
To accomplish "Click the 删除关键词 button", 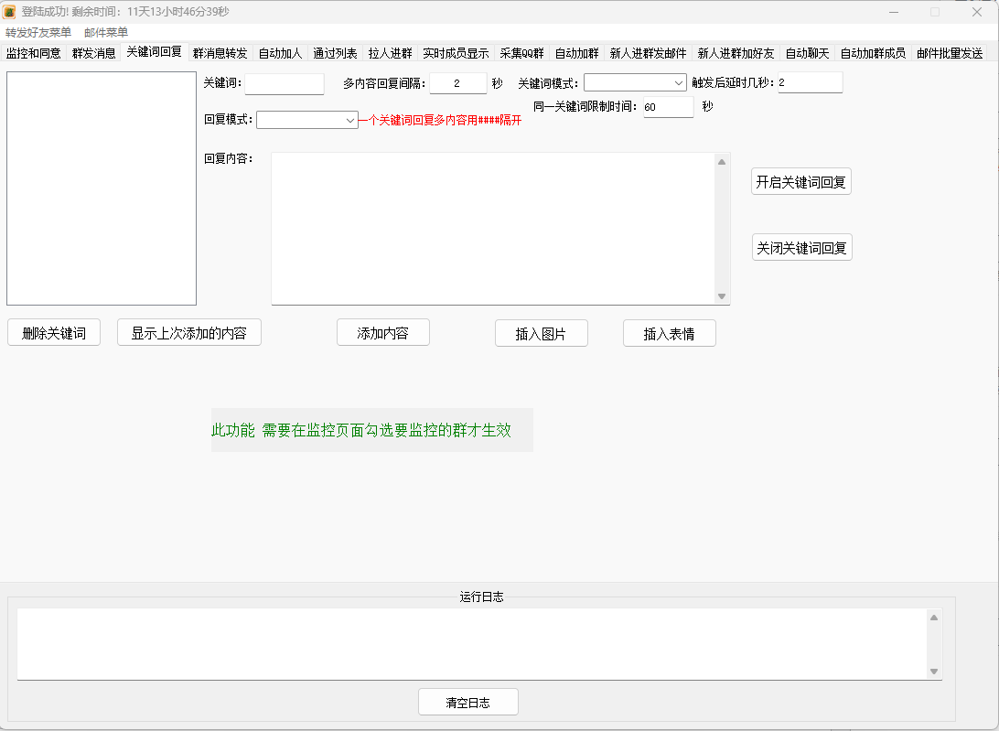I will (x=53, y=332).
